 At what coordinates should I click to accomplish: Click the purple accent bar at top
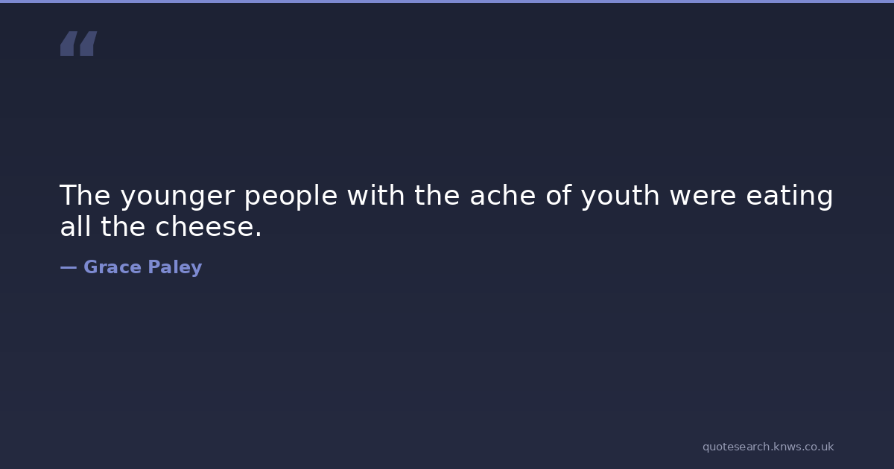coord(447,1)
